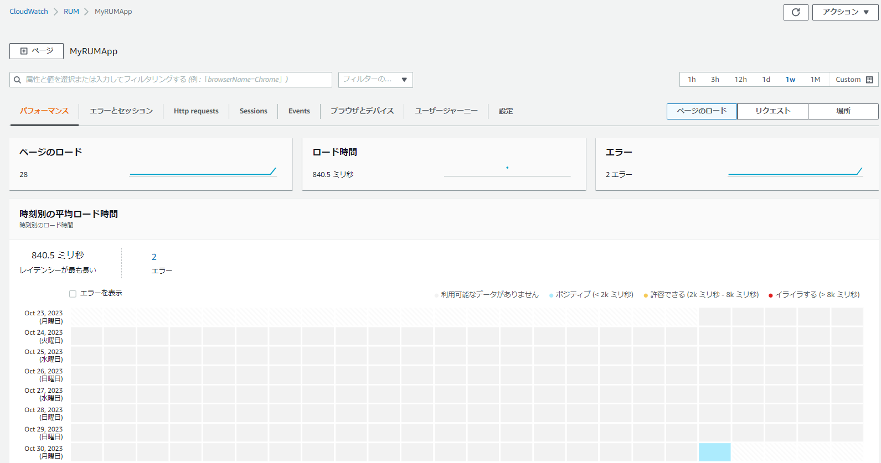Switch to the Sessions tab
This screenshot has width=881, height=463.
[254, 111]
